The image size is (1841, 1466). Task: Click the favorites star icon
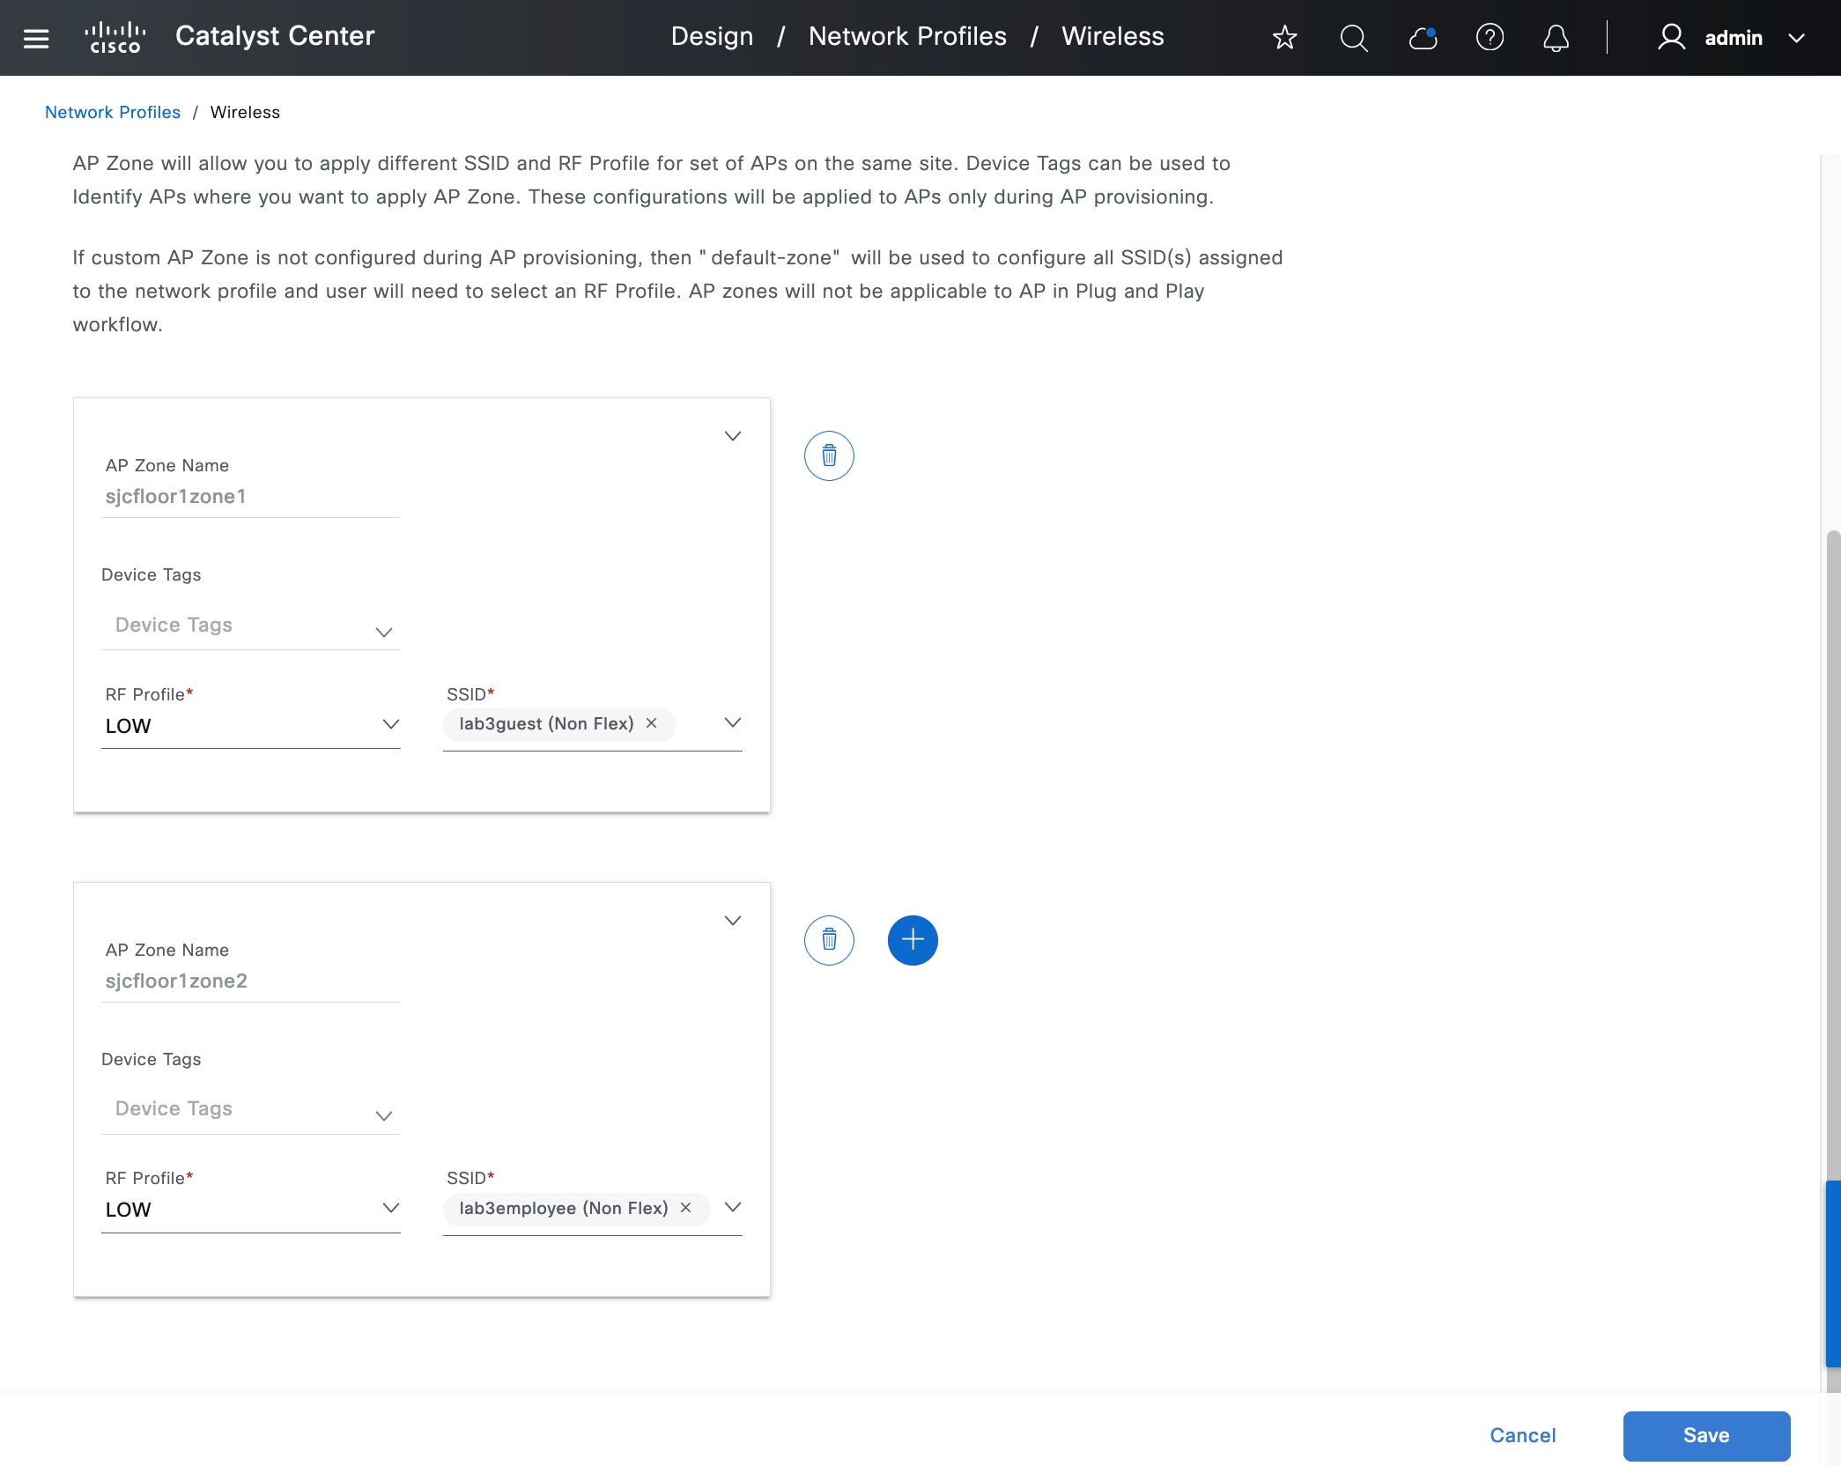(1284, 38)
